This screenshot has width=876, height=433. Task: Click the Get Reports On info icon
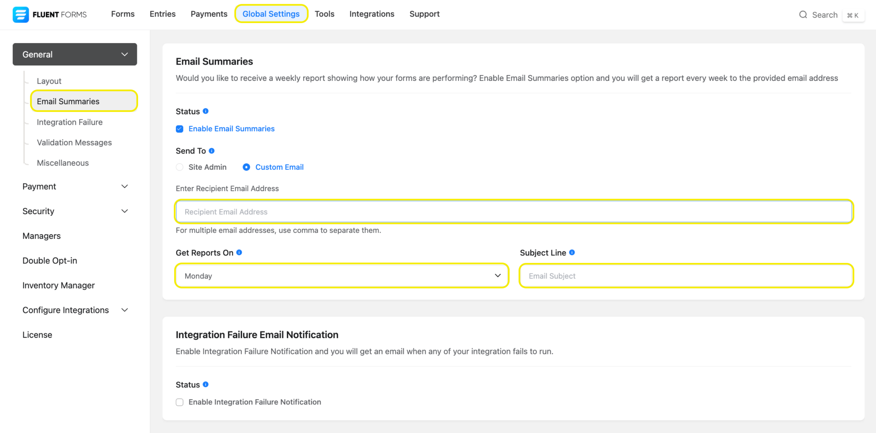[x=239, y=252]
